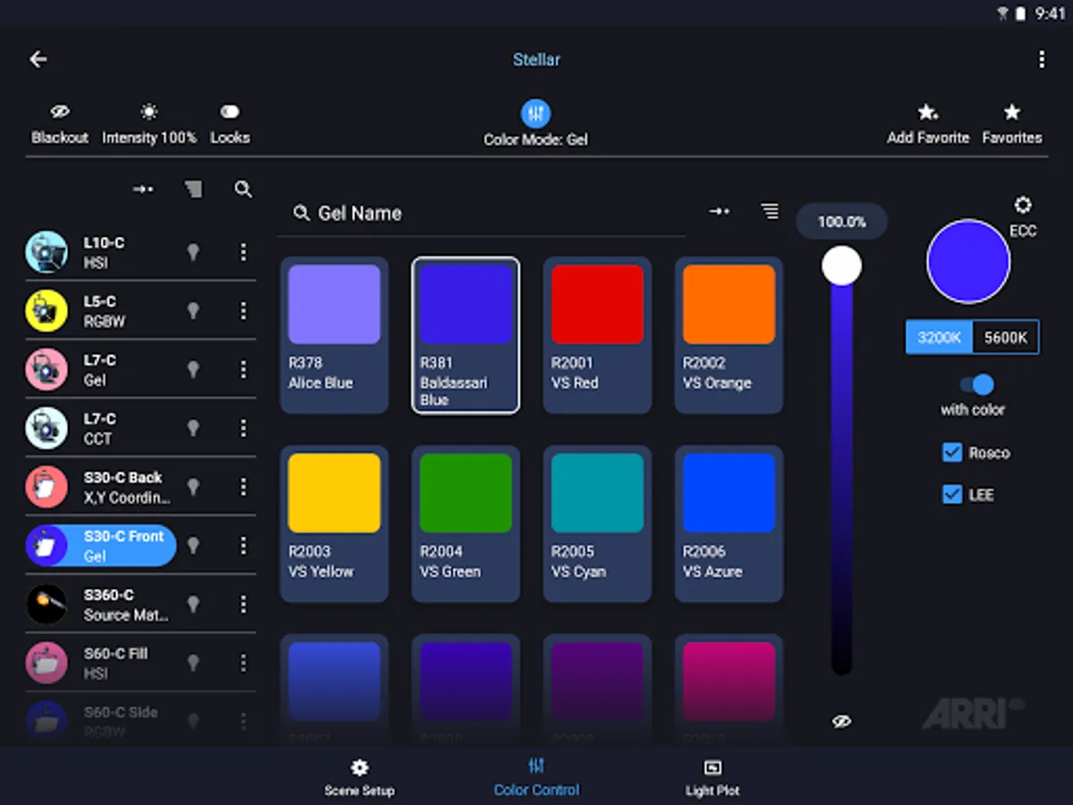Select the R381 Baldassari Blue gel card
This screenshot has height=805, width=1073.
(x=466, y=335)
